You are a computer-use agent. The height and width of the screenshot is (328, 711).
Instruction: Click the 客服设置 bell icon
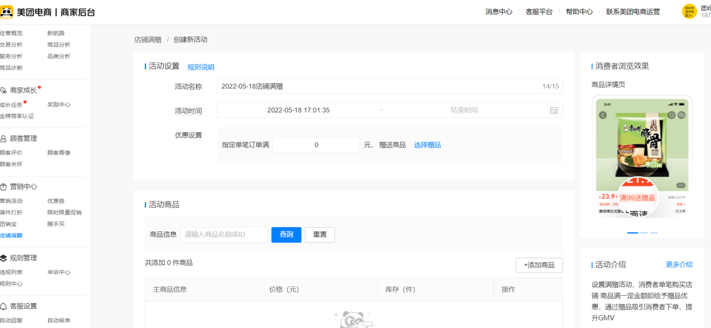point(4,306)
